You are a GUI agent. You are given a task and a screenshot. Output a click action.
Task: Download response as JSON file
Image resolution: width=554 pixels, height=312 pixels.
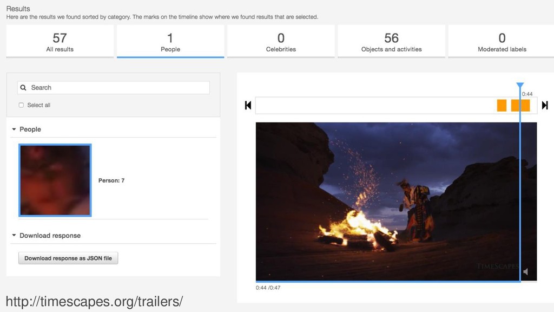click(x=68, y=258)
